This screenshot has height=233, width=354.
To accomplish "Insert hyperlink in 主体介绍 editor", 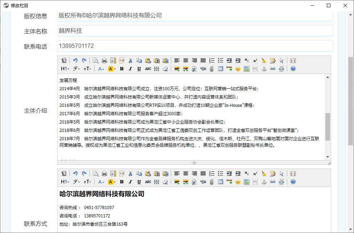I will point(273,69).
